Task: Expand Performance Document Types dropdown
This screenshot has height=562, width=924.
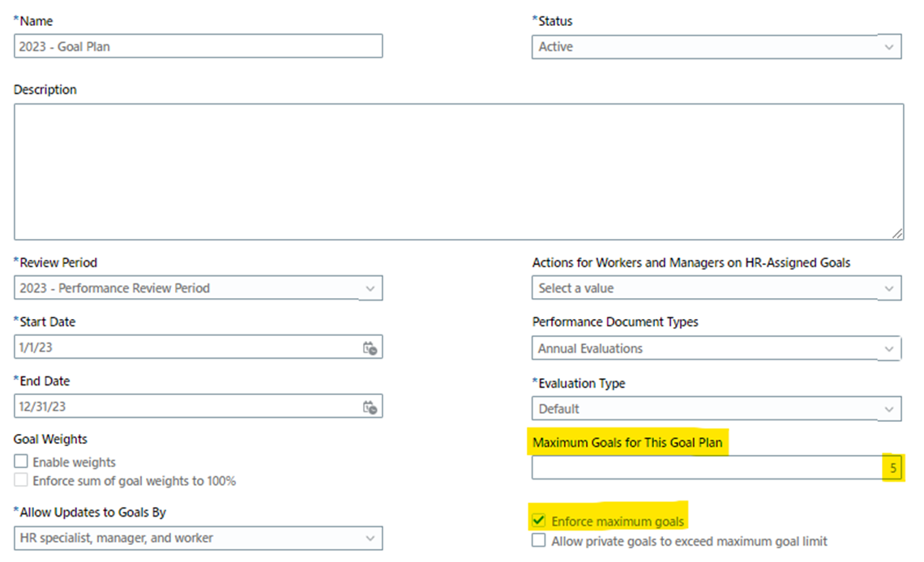Action: pos(716,348)
